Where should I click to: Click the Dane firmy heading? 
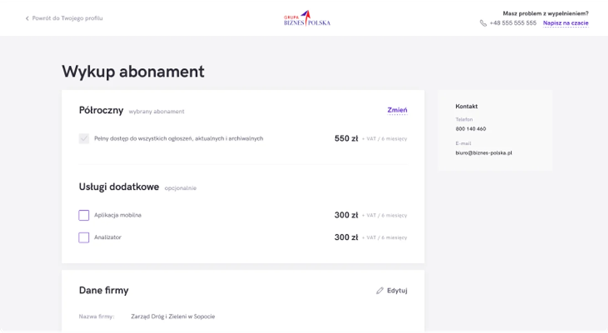pos(104,291)
